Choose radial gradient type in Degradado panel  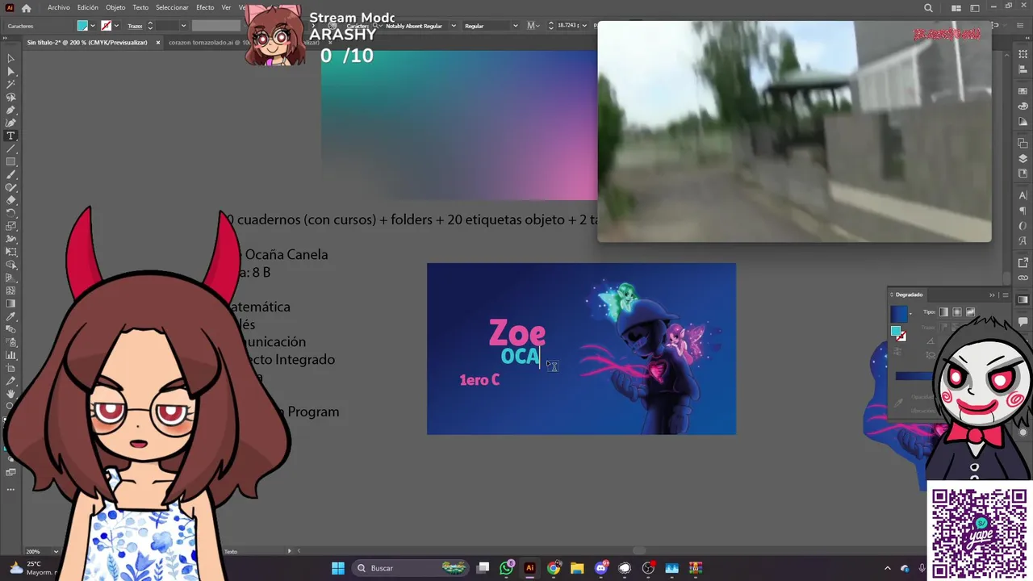pos(957,312)
